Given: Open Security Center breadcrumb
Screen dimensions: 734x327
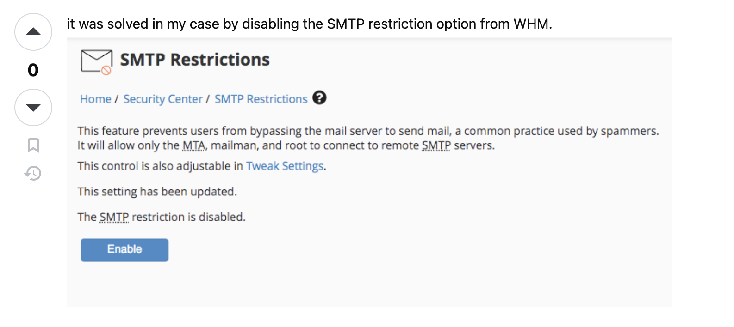Looking at the screenshot, I should point(163,98).
